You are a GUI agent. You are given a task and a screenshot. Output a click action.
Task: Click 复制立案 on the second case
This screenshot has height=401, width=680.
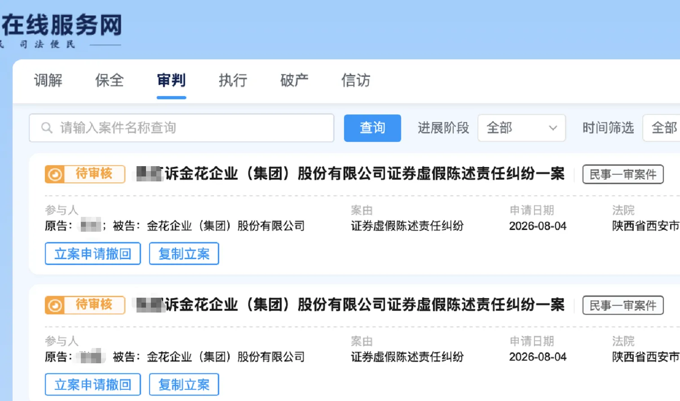[x=184, y=385]
